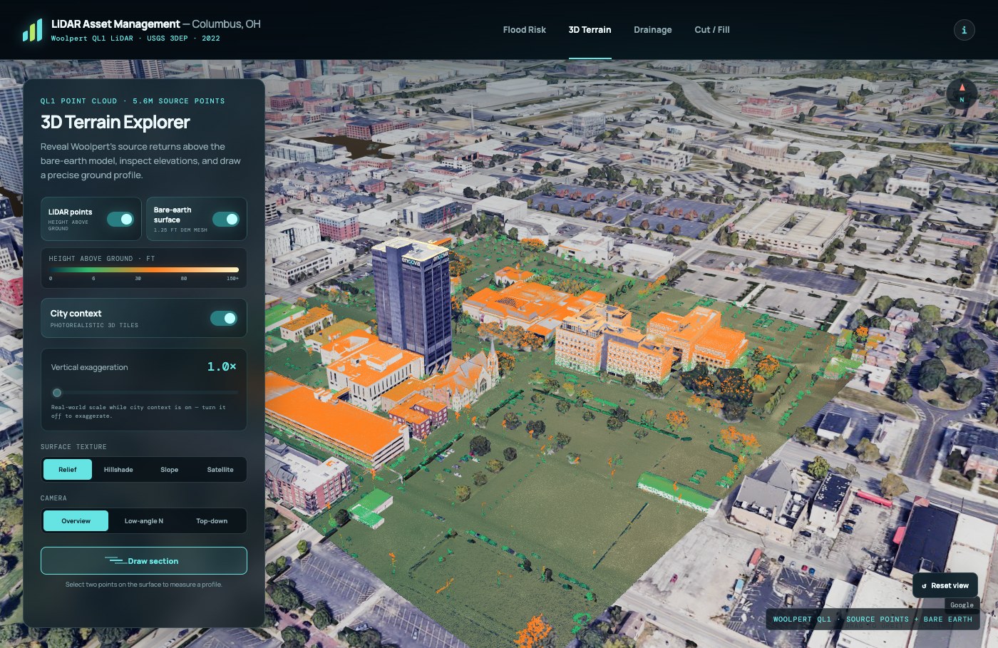
Task: Click the 1.0× exaggeration value
Action: 222,366
